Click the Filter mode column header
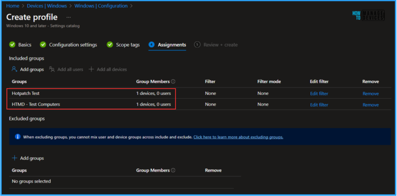Viewport: 397px width, 196px height. coord(269,81)
